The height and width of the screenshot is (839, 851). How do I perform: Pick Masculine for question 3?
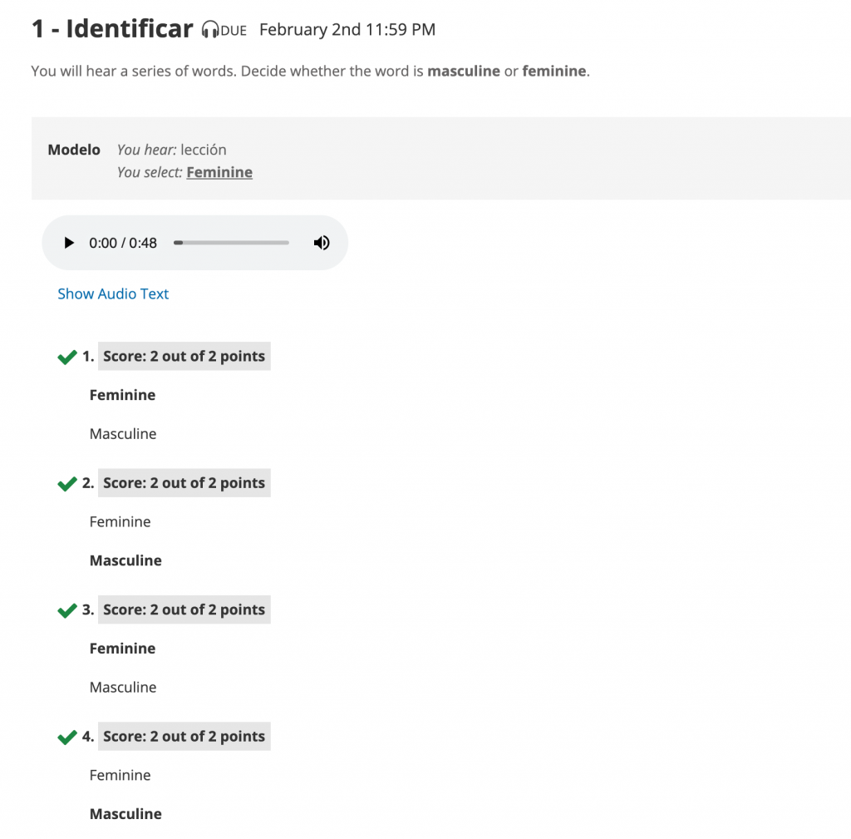[123, 688]
